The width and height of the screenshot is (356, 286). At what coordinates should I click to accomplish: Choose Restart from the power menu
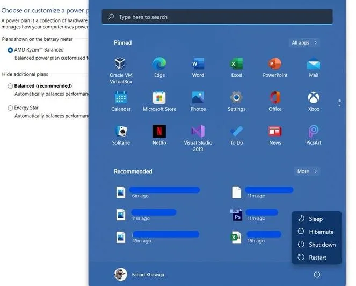[316, 258]
